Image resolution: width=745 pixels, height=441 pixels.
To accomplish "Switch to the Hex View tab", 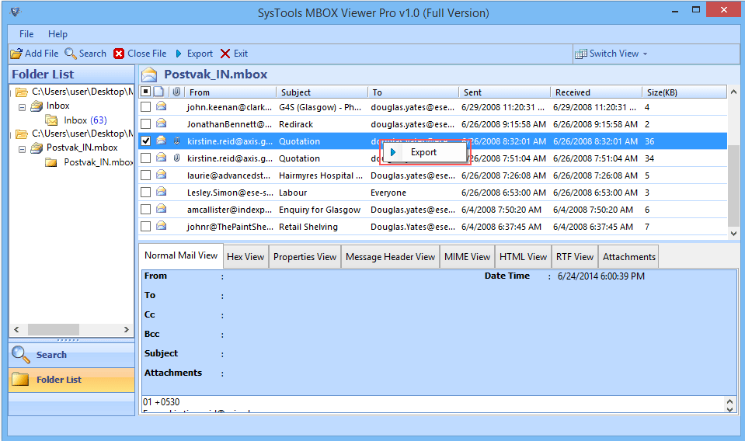I will 245,257.
